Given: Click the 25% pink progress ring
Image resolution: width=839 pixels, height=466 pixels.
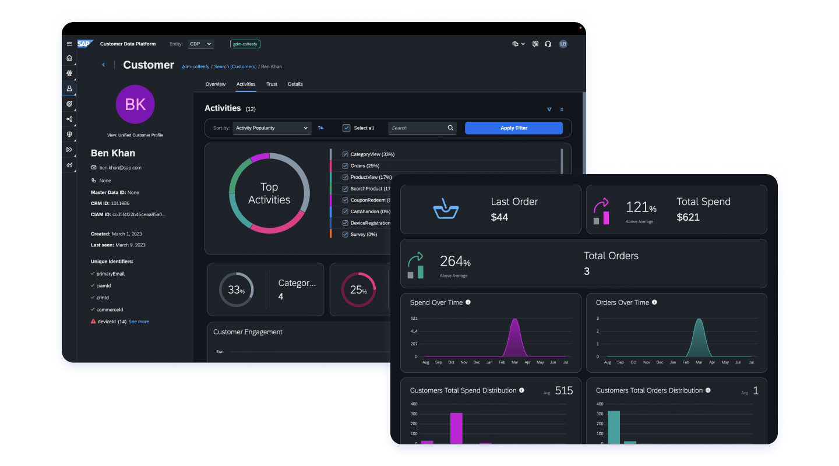Looking at the screenshot, I should (x=358, y=290).
